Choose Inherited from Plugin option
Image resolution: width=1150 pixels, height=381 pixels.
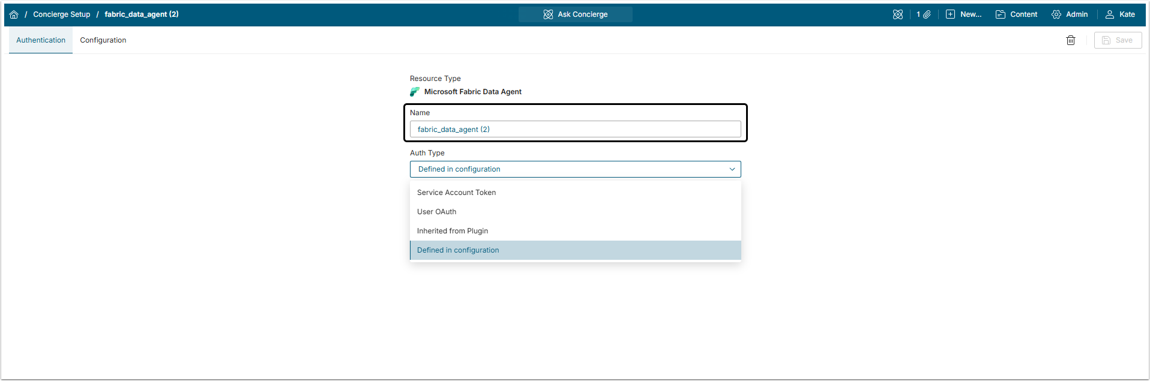tap(575, 231)
